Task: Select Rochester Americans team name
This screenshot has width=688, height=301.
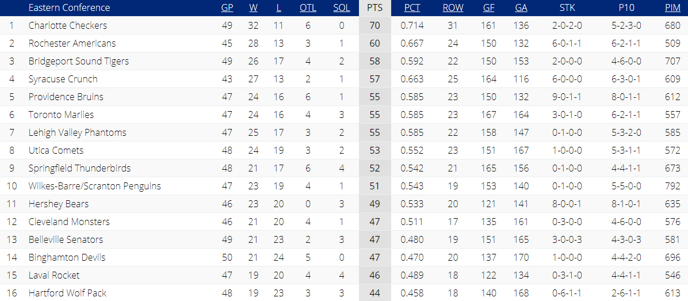Action: coord(72,43)
